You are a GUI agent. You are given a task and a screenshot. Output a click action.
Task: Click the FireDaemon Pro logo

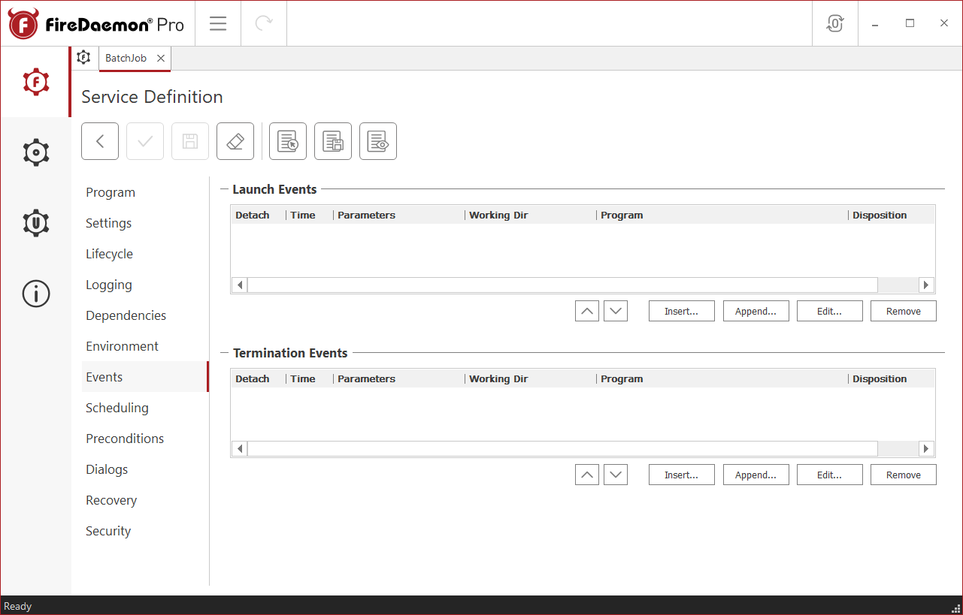96,24
